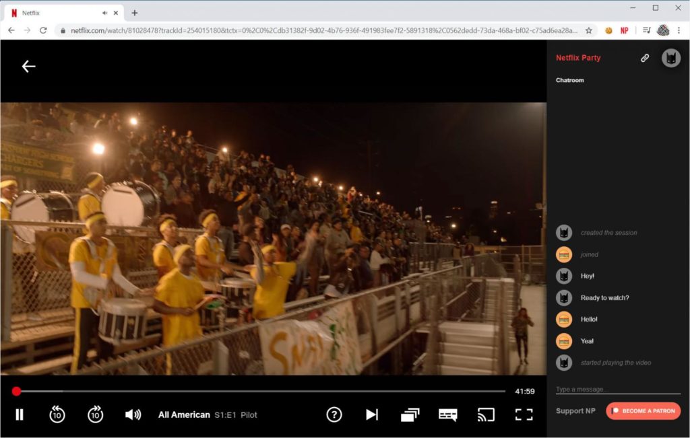Click the 'Hello!' chat message
This screenshot has width=690, height=438.
click(x=589, y=320)
